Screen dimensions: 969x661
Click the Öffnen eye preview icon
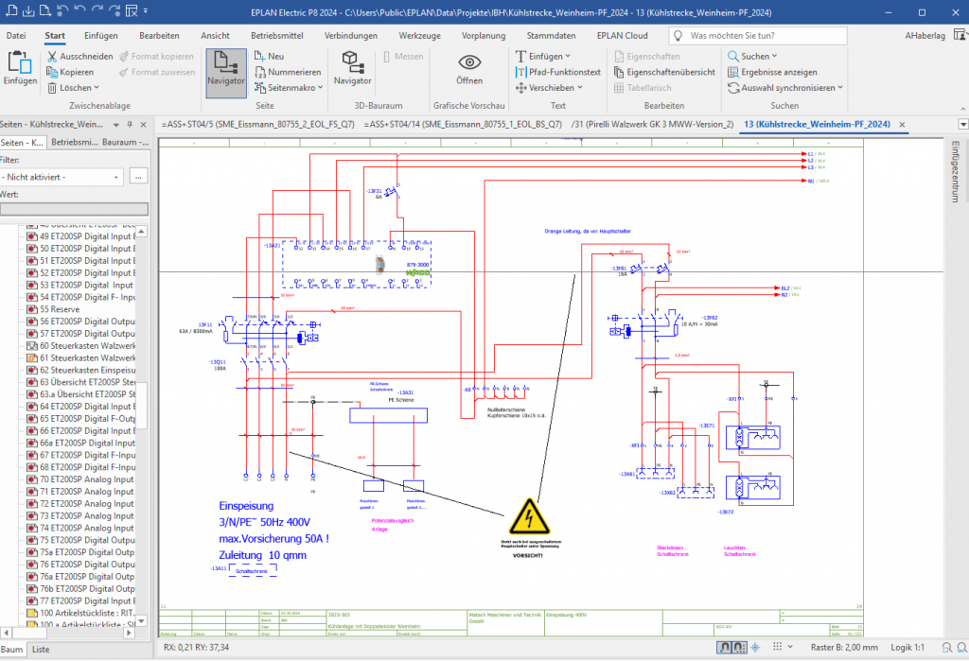point(469,67)
